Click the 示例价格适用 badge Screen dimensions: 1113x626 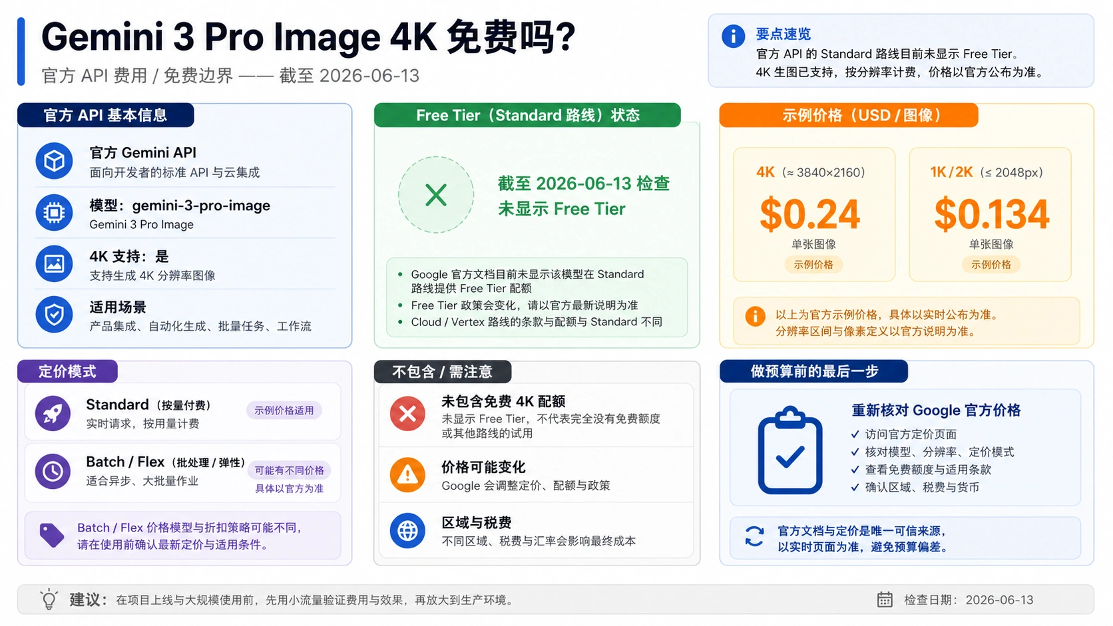pos(284,410)
